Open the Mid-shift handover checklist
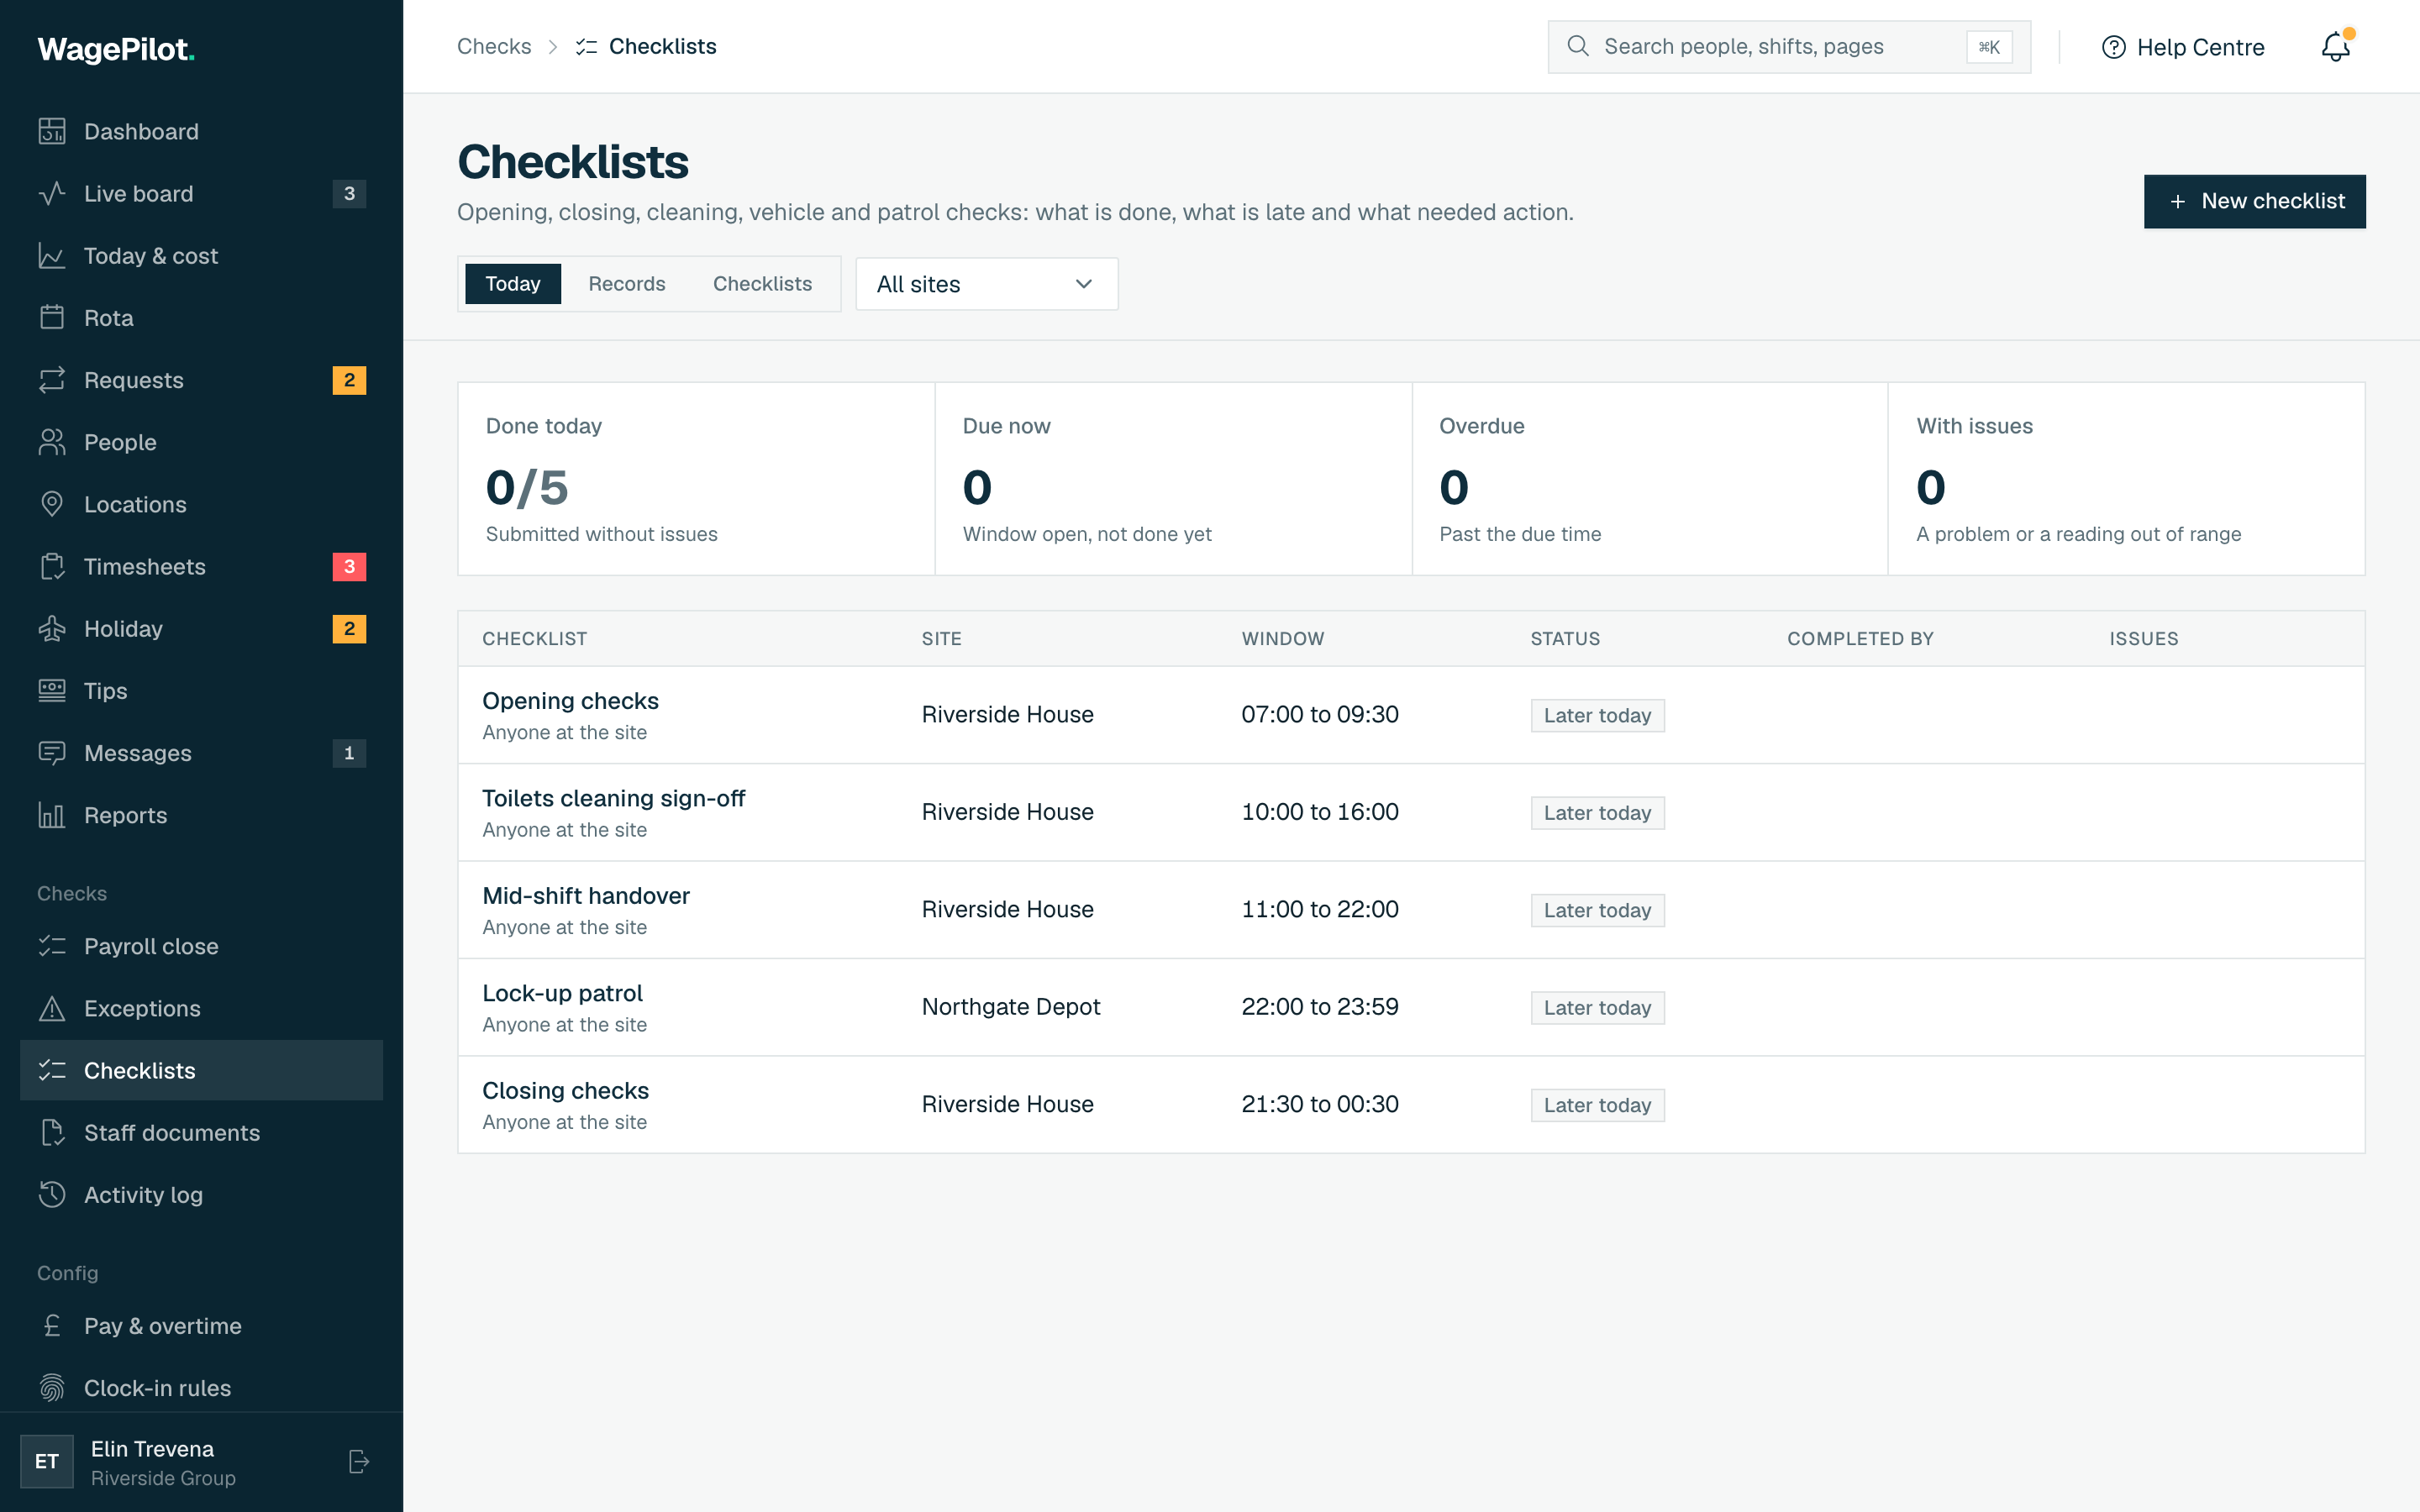2420x1512 pixels. tap(586, 896)
